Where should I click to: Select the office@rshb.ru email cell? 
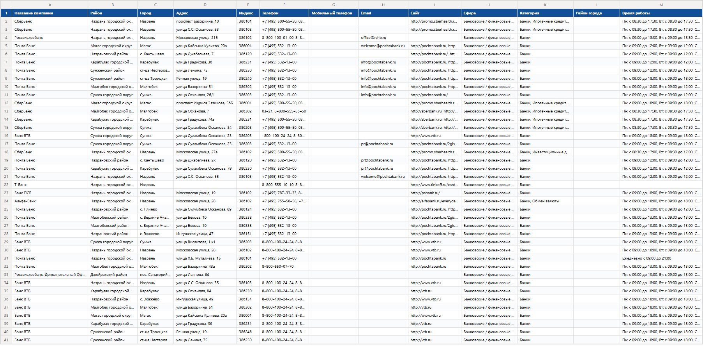pyautogui.click(x=383, y=38)
